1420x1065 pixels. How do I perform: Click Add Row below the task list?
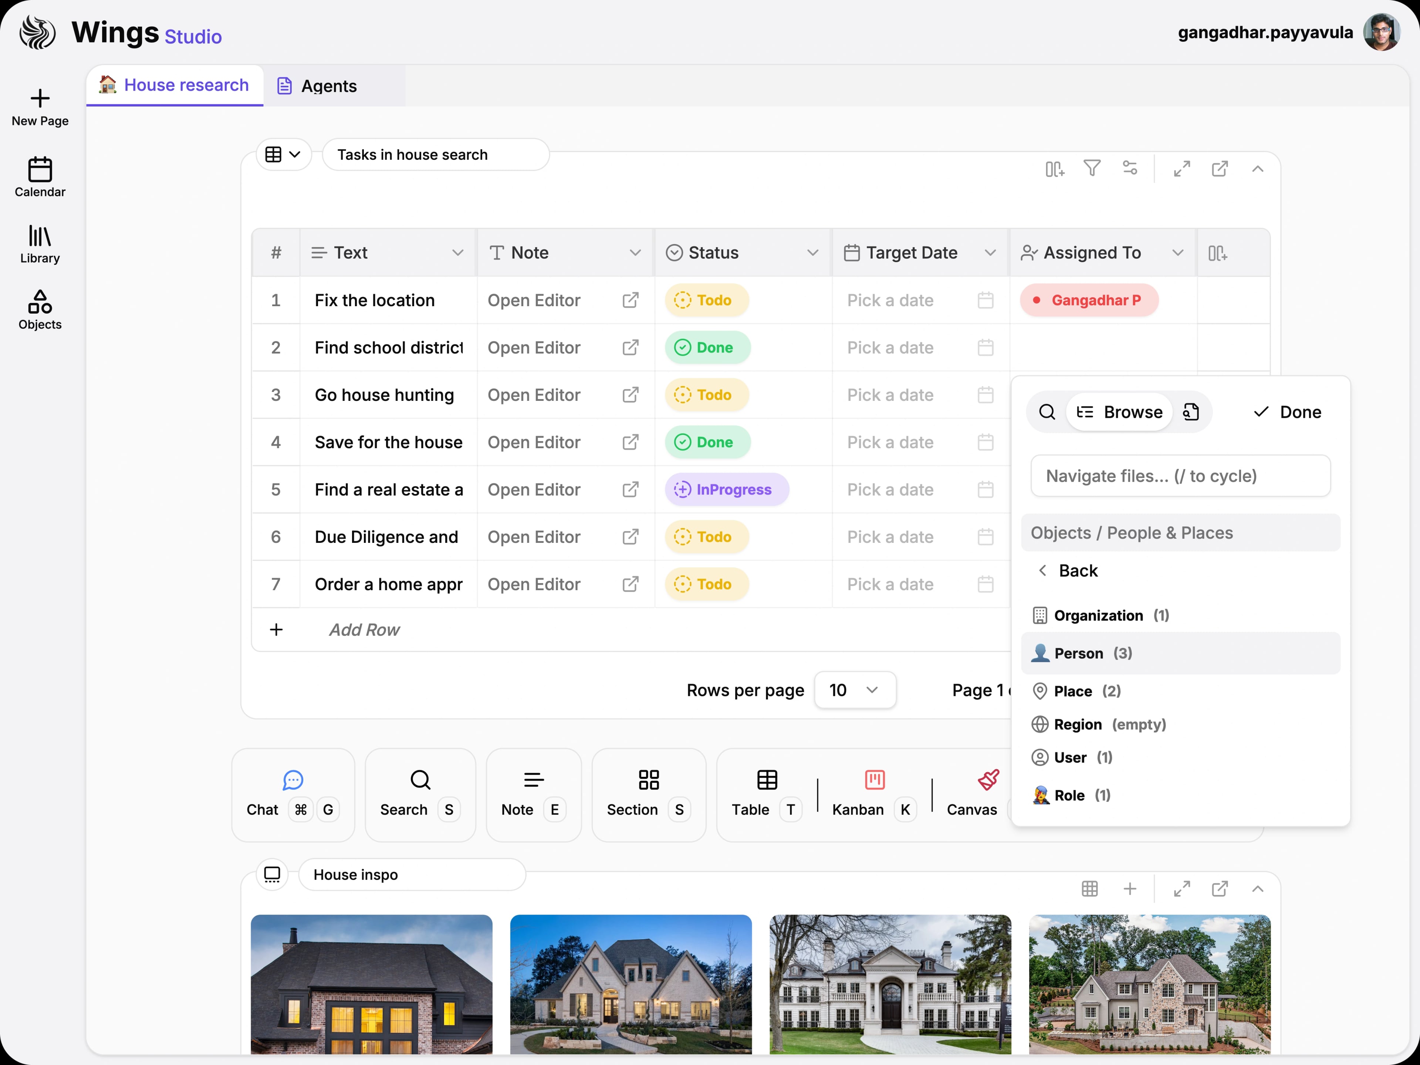tap(364, 630)
